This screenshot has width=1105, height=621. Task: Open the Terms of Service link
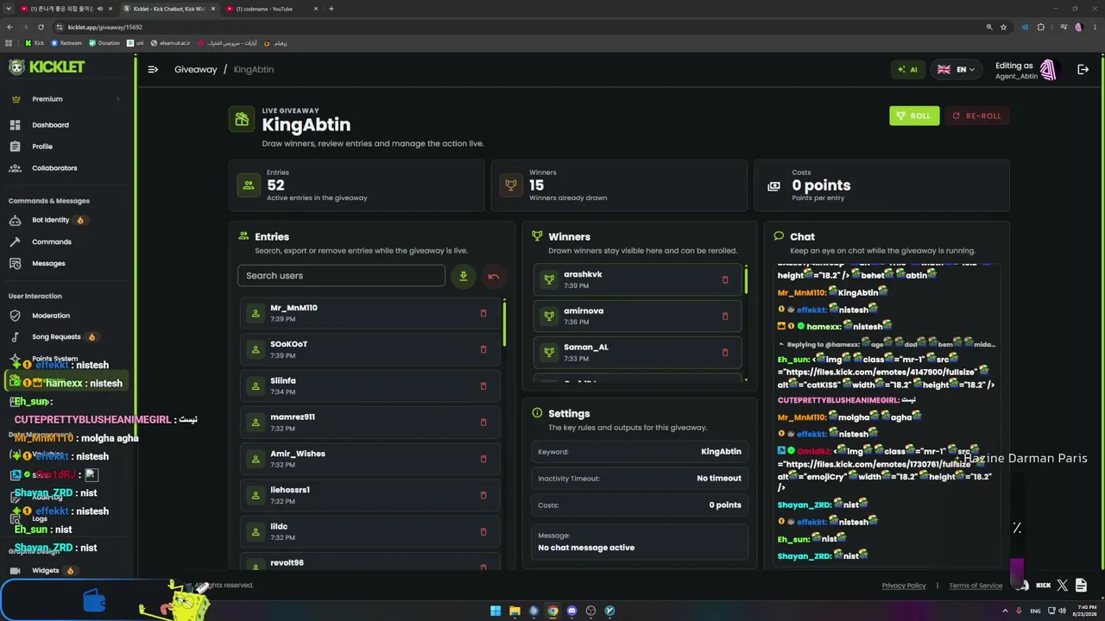[976, 586]
